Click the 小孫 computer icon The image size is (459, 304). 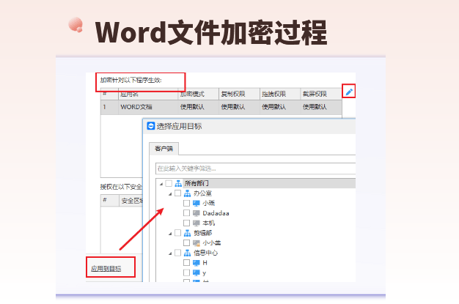click(196, 203)
